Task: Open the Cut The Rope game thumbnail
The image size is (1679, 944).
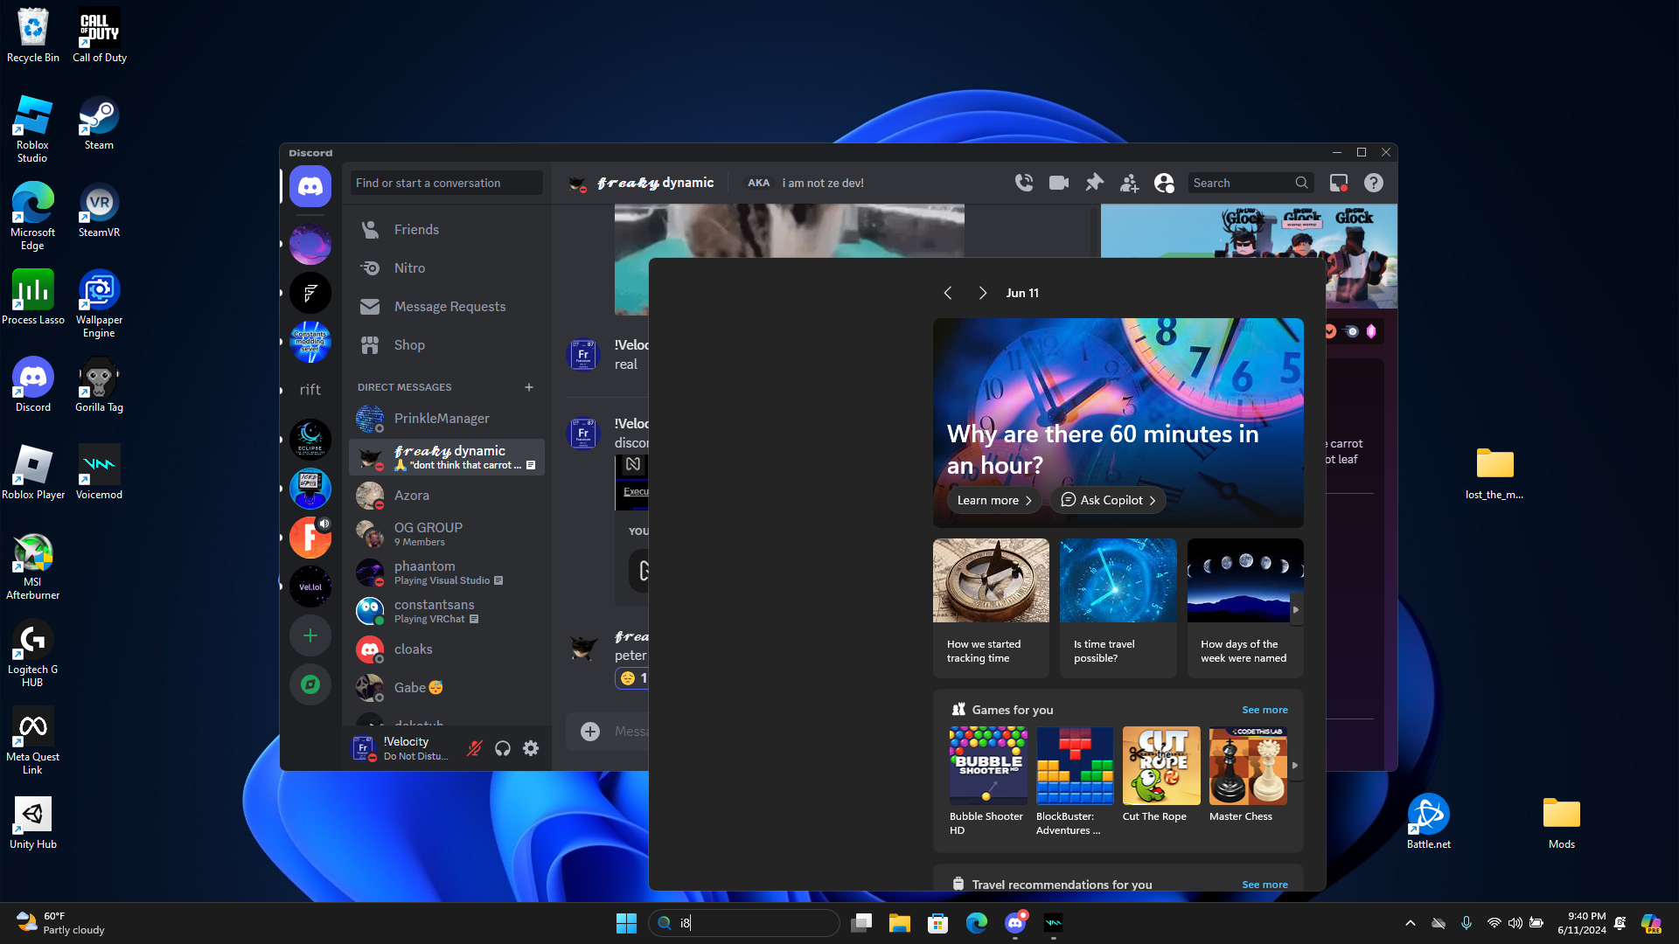Action: 1160,766
